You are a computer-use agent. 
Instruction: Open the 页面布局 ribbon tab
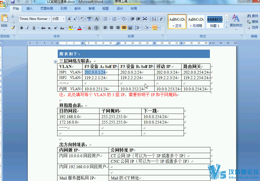pyautogui.click(x=46, y=8)
